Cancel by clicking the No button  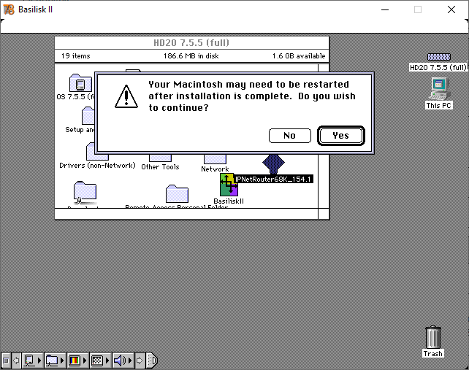pos(289,136)
